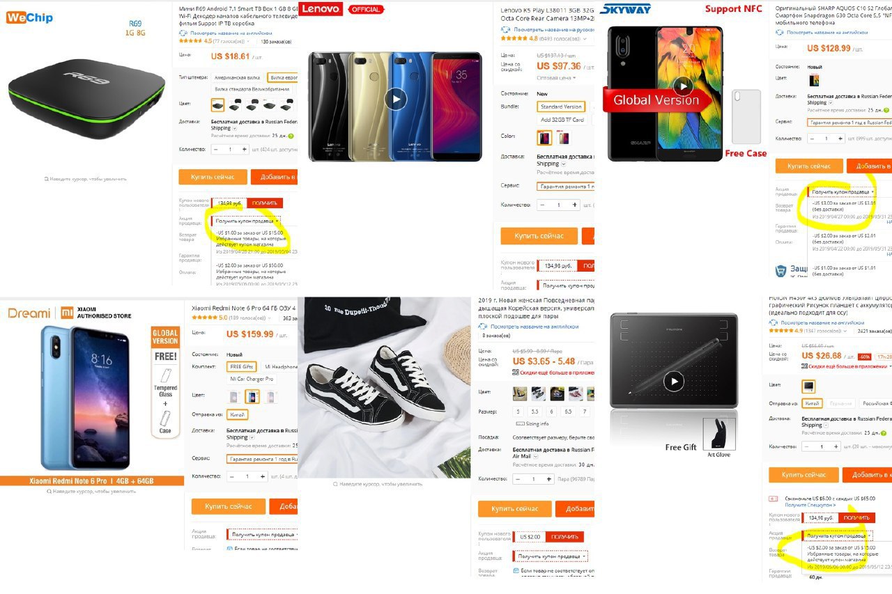The width and height of the screenshot is (892, 594).
Task: Play the SHARP AQUOS phone video
Action: click(x=683, y=86)
